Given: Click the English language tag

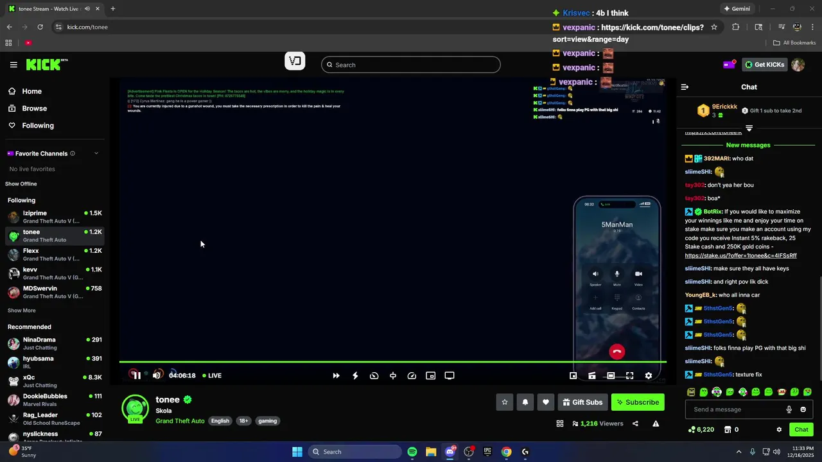Looking at the screenshot, I should pos(220,421).
